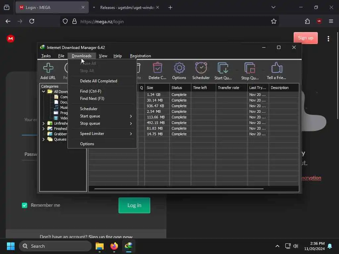Open the Firefox extensions puzzle icon
339x254 pixels.
(x=307, y=21)
